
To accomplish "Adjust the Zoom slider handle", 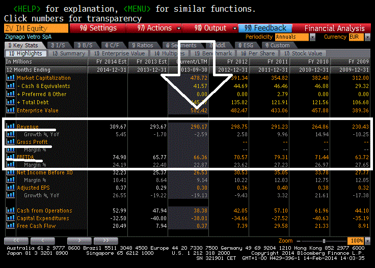I will coord(324,241).
